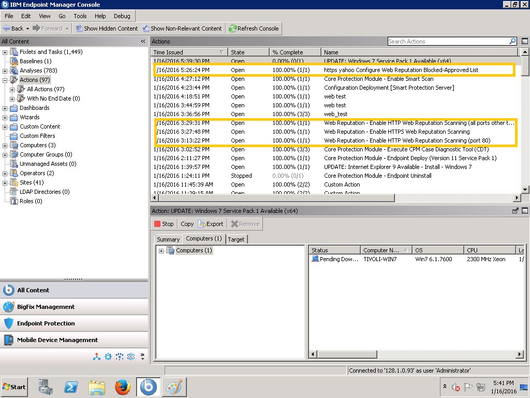
Task: Open the File menu
Action: [x=9, y=16]
